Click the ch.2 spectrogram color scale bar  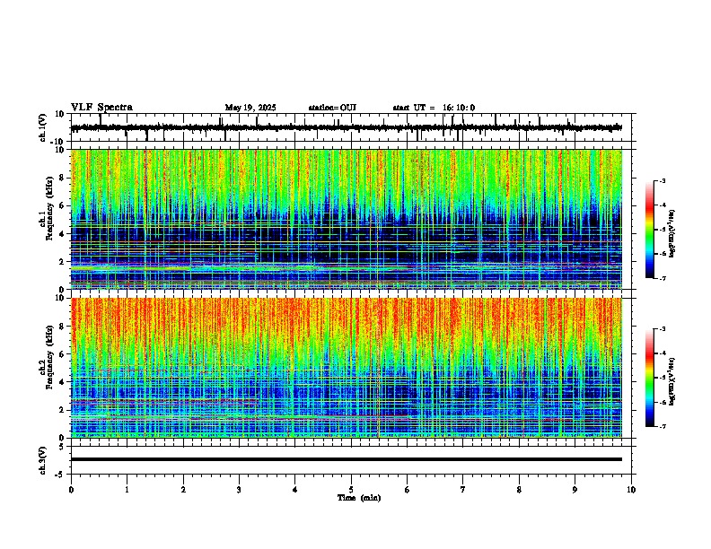650,378
